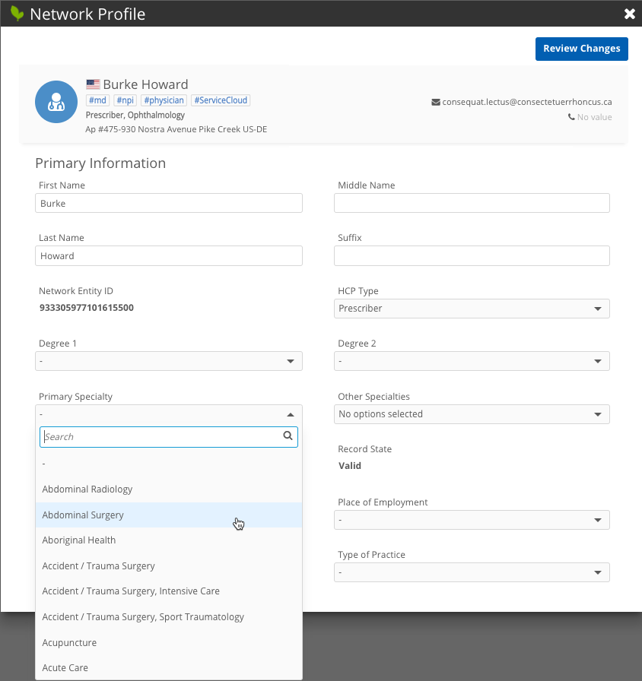The width and height of the screenshot is (642, 681).
Task: Click the #ServiceCloud hashtag tag
Action: (221, 100)
